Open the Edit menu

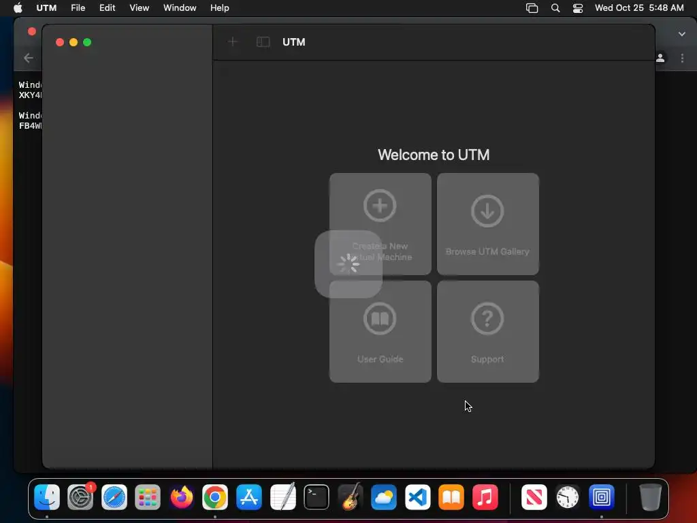107,7
